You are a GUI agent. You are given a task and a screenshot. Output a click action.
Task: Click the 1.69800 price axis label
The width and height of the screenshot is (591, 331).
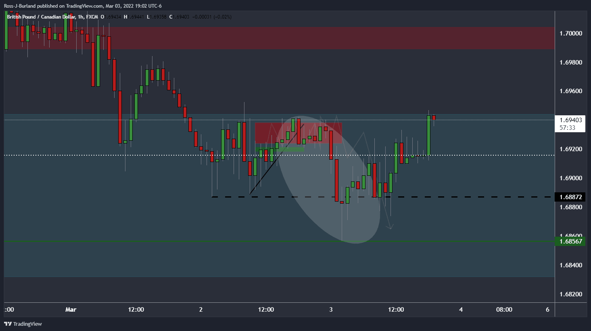pos(571,62)
